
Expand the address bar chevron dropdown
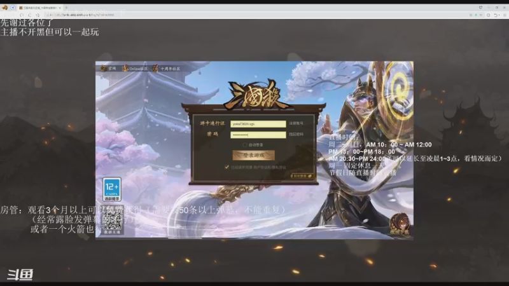click(x=480, y=15)
